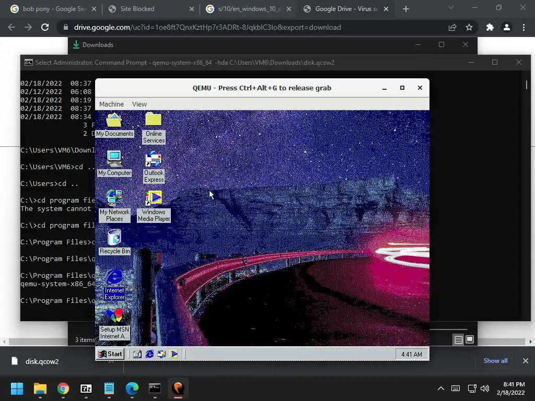Bookmark this page with star icon

469,27
